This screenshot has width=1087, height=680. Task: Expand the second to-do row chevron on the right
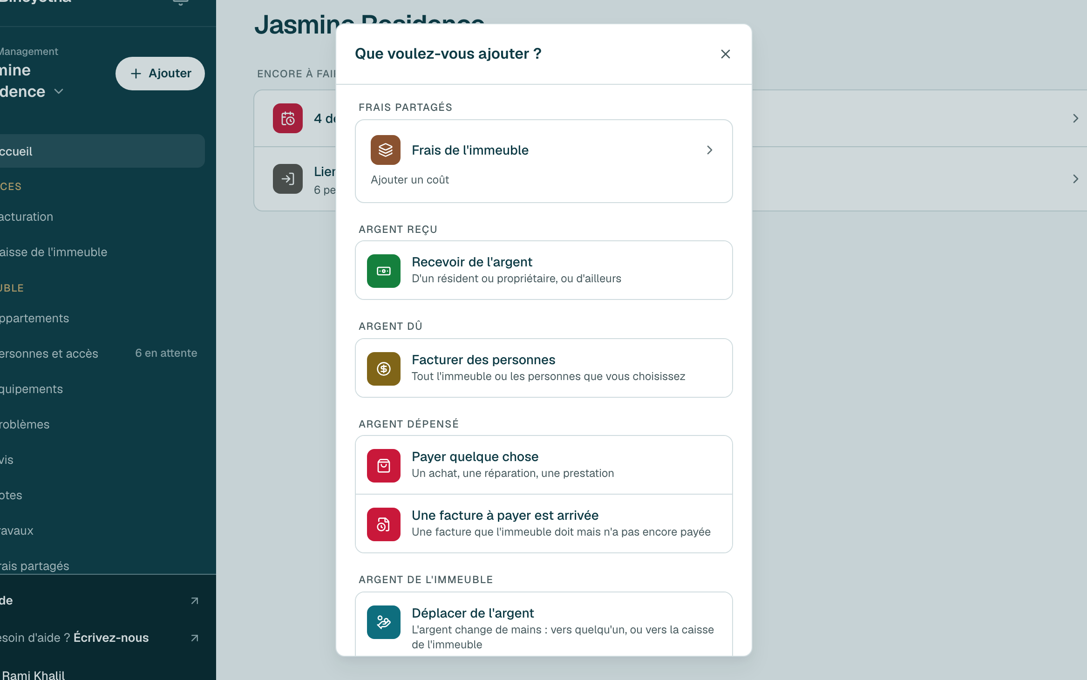[x=1075, y=179]
